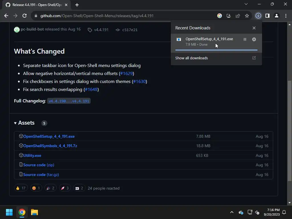Click the install app icon in address bar
Image resolution: width=292 pixels, height=219 pixels.
pyautogui.click(x=229, y=16)
